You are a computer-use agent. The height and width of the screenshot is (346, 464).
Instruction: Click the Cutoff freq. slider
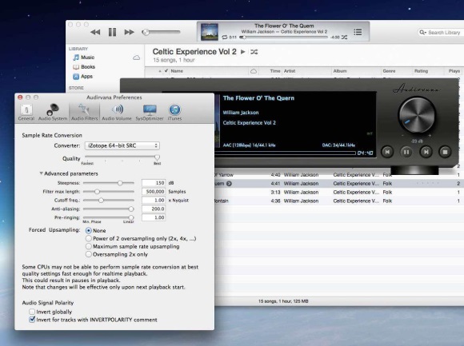[x=109, y=201]
